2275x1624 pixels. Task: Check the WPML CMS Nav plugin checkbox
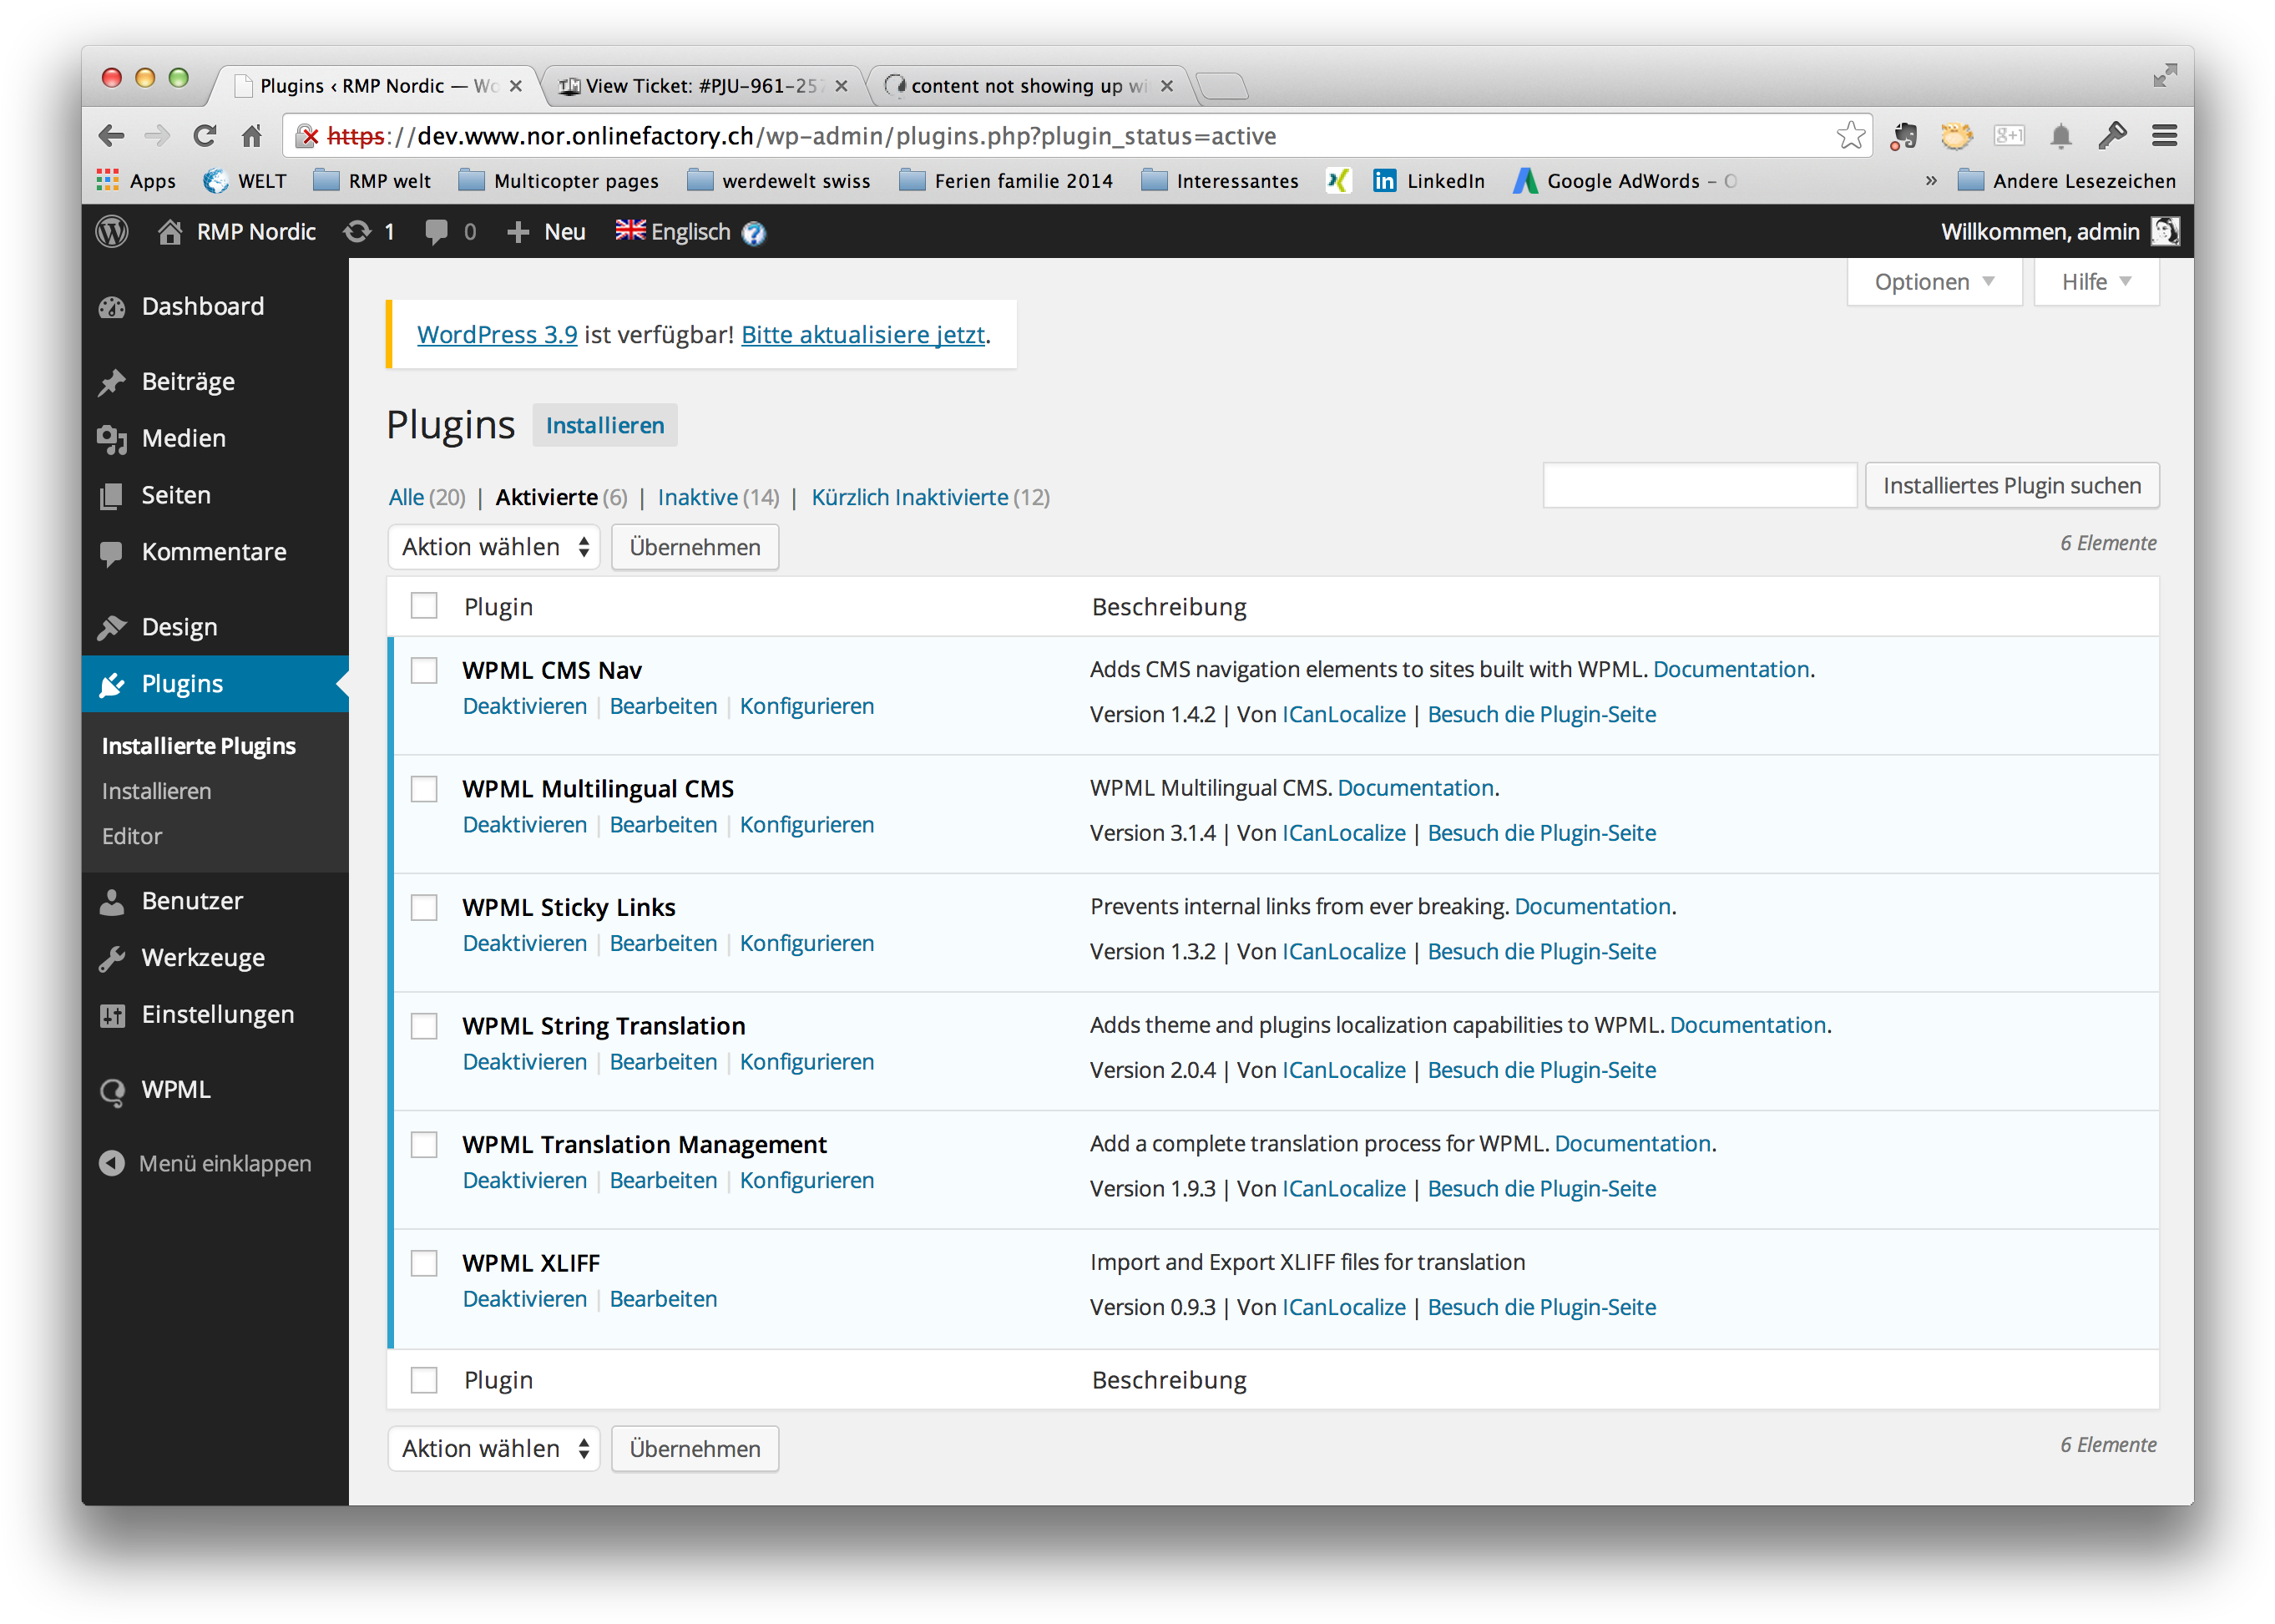click(424, 670)
